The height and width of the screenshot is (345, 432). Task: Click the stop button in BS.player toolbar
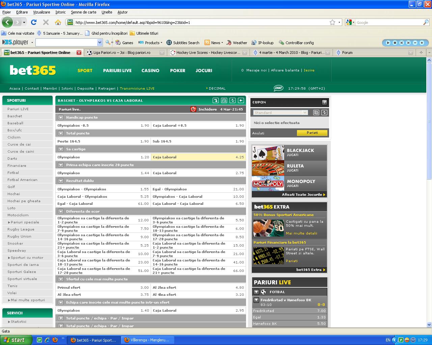coord(395,43)
